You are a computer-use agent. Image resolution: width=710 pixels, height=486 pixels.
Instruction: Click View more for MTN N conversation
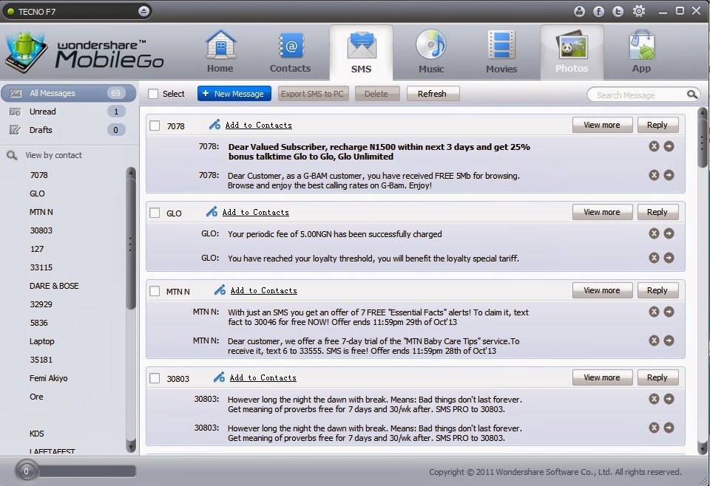pos(602,290)
